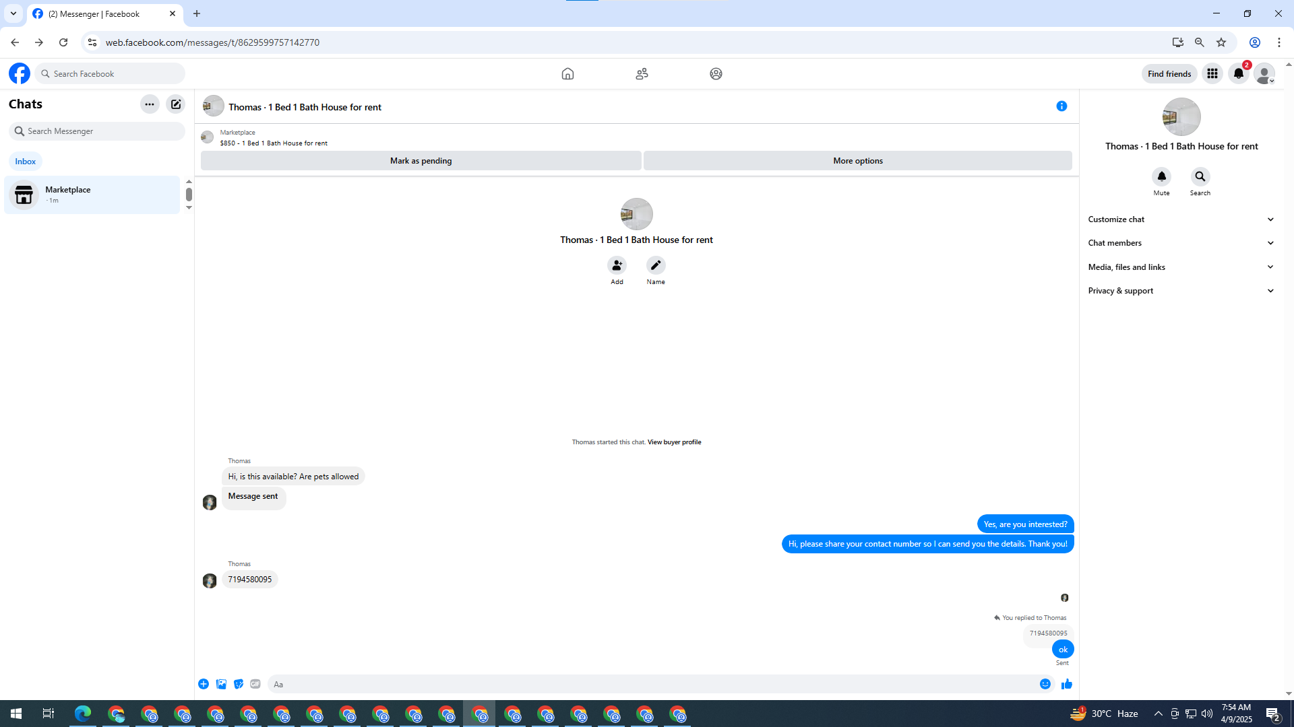Click the address bar URL
1294x727 pixels.
tap(213, 42)
